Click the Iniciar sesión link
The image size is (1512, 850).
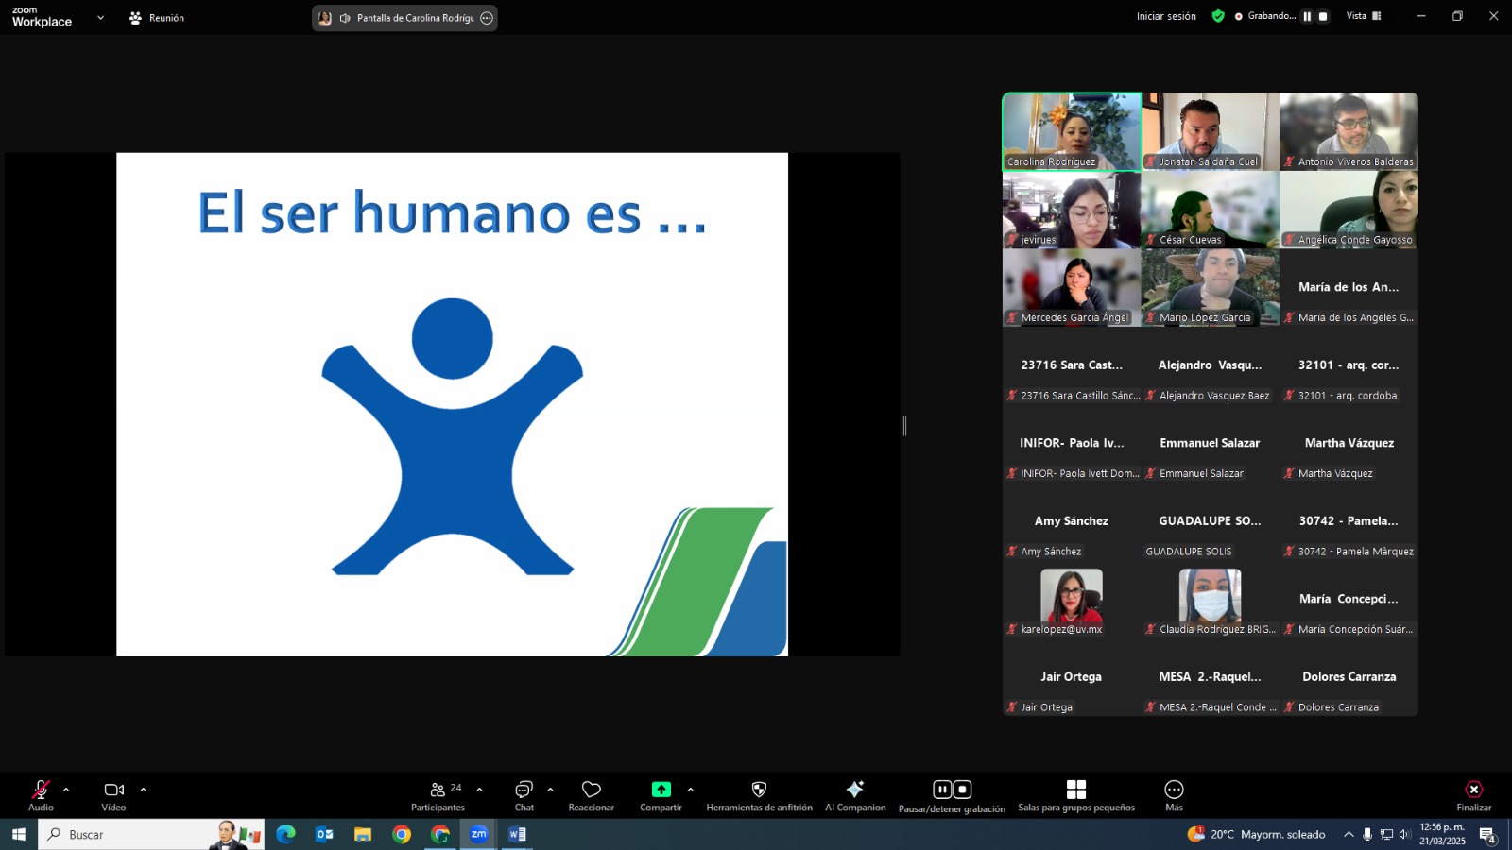click(1166, 16)
